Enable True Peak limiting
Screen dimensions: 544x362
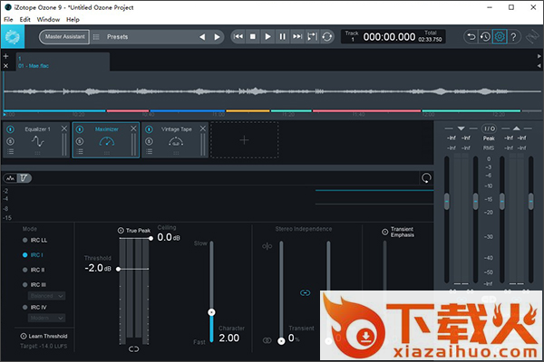121,231
